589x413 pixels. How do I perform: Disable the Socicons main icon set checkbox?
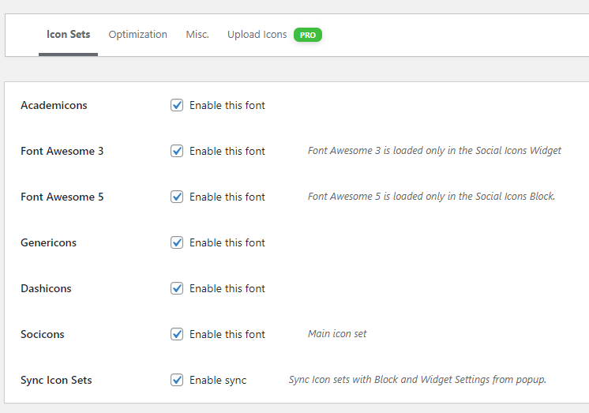click(x=177, y=334)
